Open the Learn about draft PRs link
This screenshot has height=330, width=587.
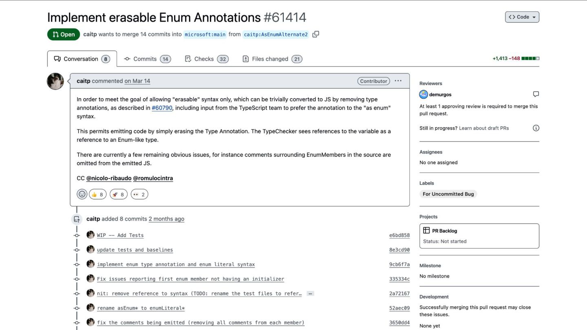click(x=484, y=128)
